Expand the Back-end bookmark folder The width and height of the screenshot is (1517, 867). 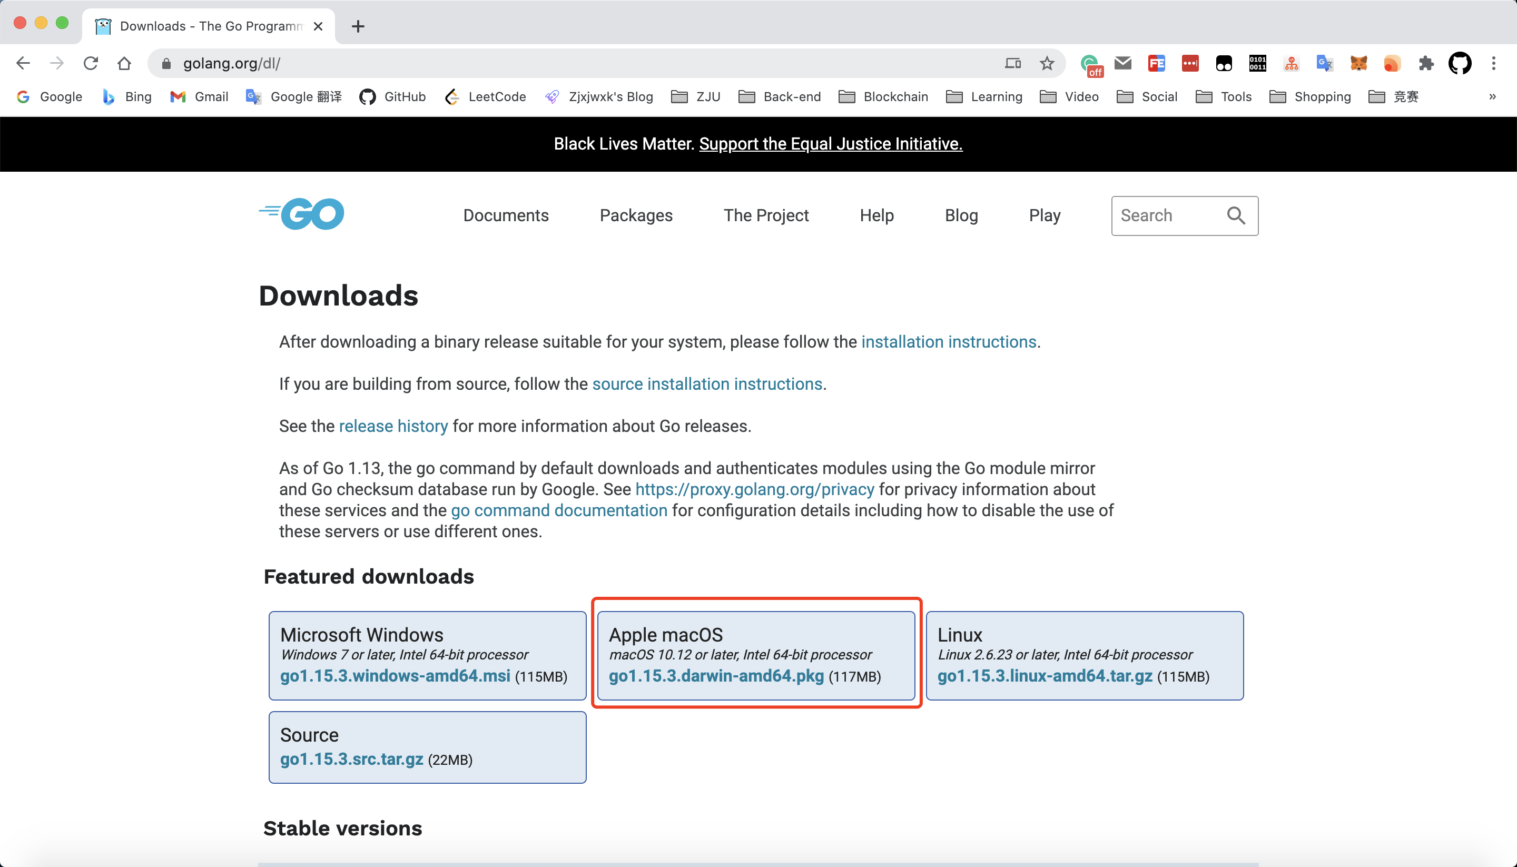click(x=780, y=96)
